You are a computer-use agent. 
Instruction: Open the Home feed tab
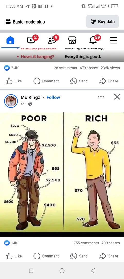10,40
